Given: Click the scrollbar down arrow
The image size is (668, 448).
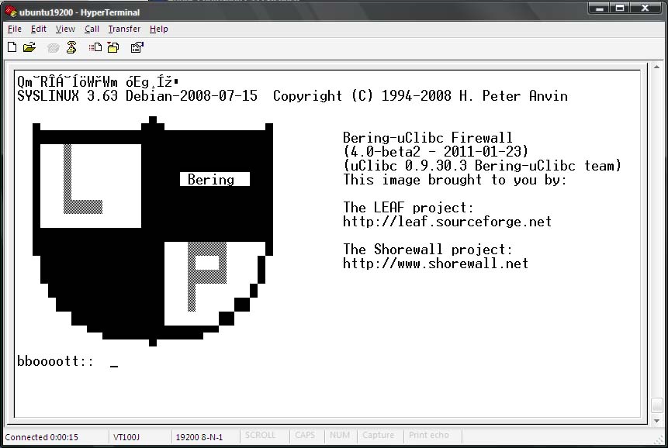Looking at the screenshot, I should click(x=656, y=420).
